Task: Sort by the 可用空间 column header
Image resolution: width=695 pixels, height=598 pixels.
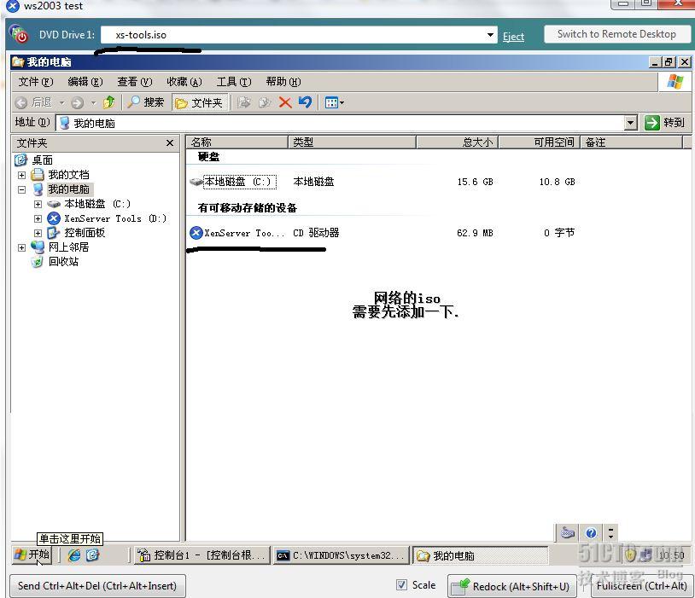Action: (x=540, y=142)
